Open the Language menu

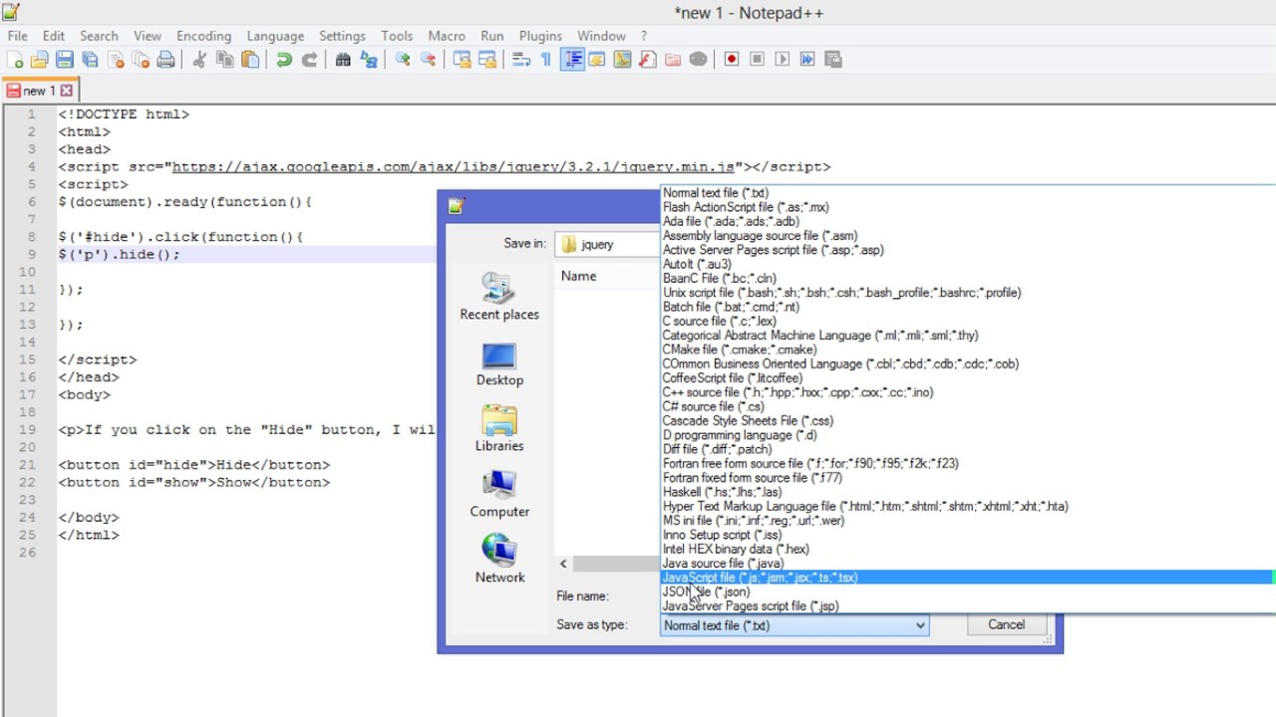[275, 36]
